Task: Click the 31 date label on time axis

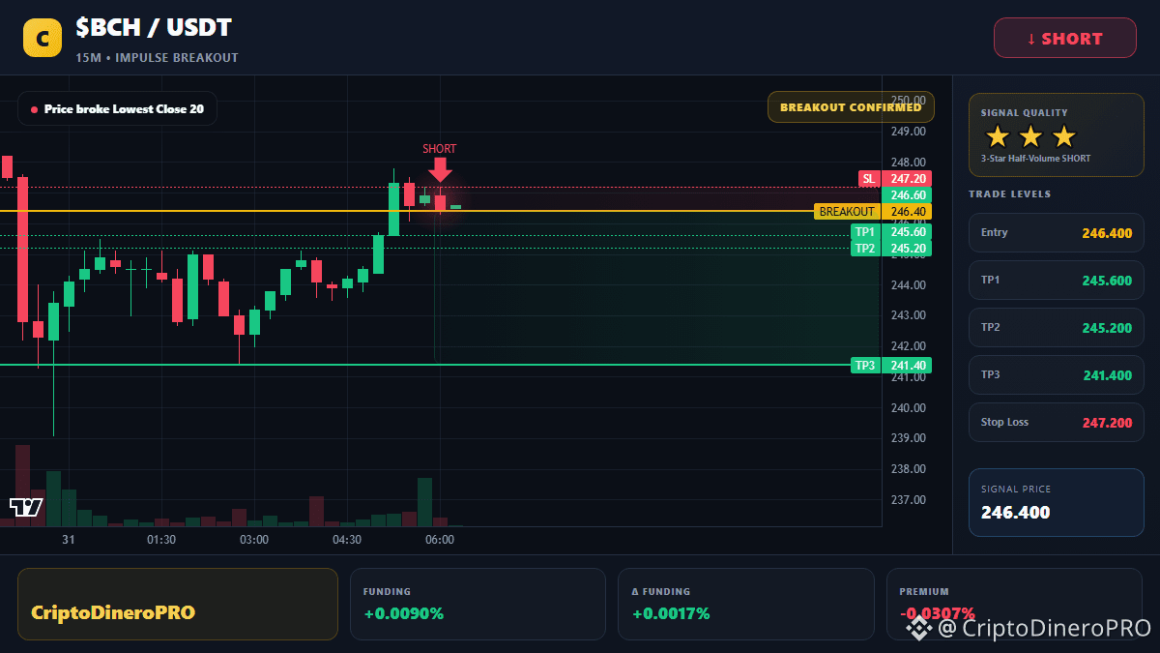Action: click(x=68, y=540)
